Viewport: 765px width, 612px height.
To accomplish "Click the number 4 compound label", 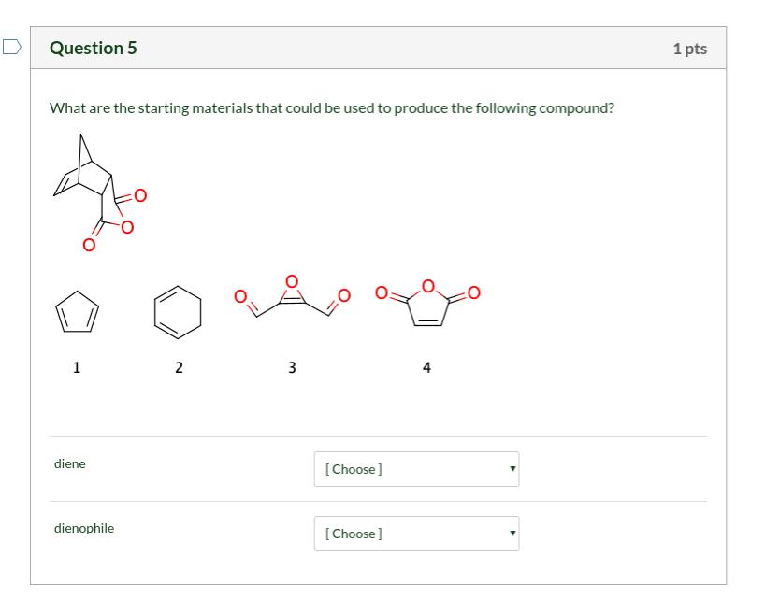I will 427,367.
